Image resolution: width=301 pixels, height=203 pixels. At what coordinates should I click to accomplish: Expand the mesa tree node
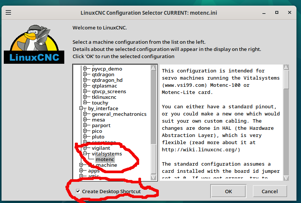tap(85, 120)
